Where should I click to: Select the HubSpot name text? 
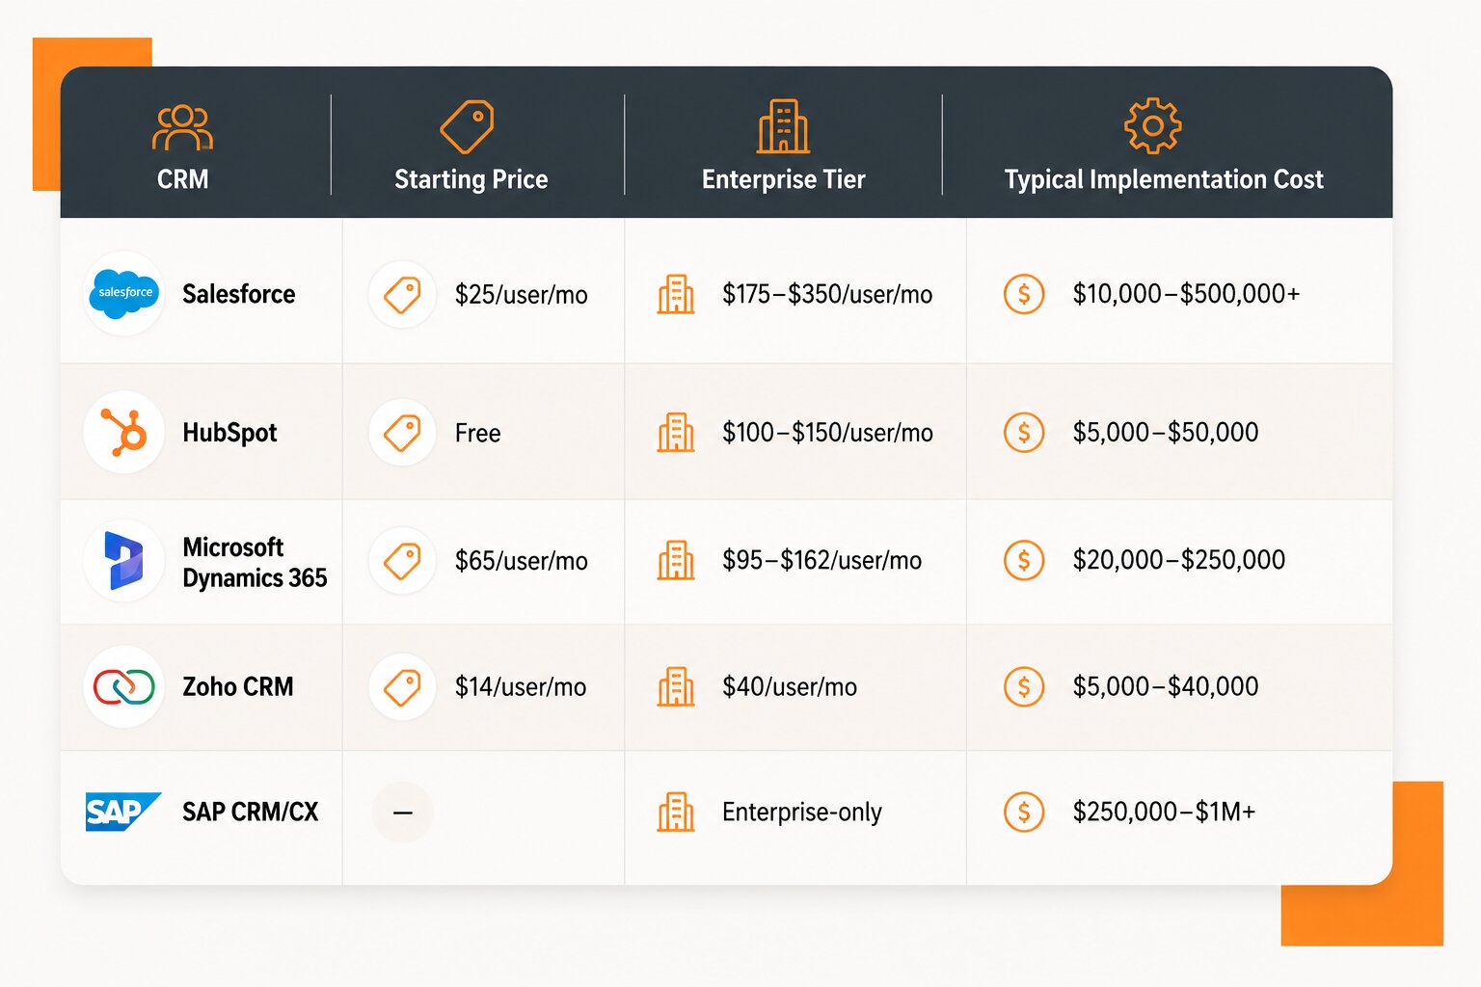229,433
